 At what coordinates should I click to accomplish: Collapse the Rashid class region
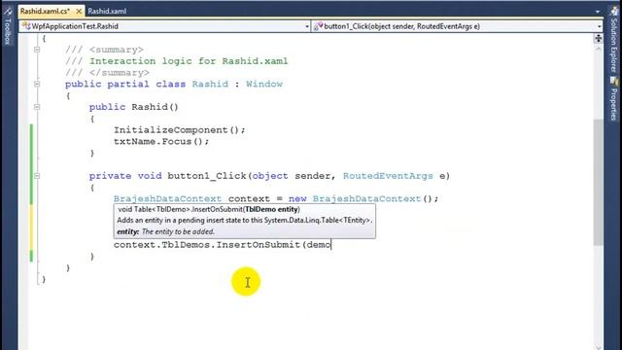[x=37, y=85]
